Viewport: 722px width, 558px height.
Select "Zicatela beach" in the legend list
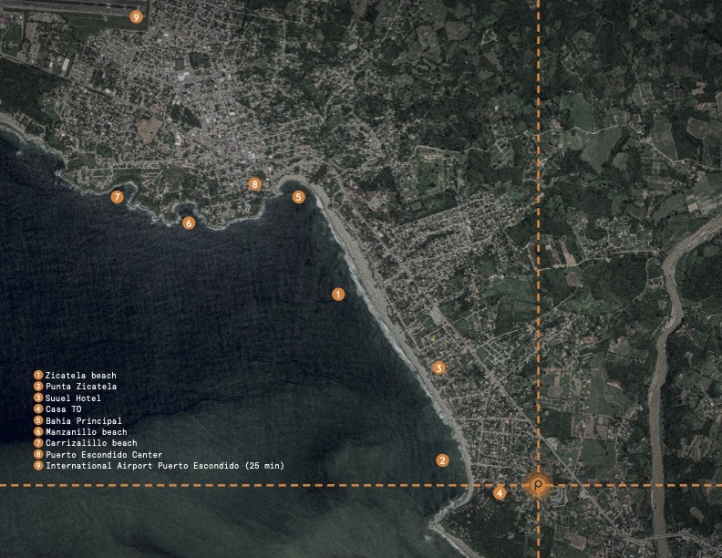(80, 376)
